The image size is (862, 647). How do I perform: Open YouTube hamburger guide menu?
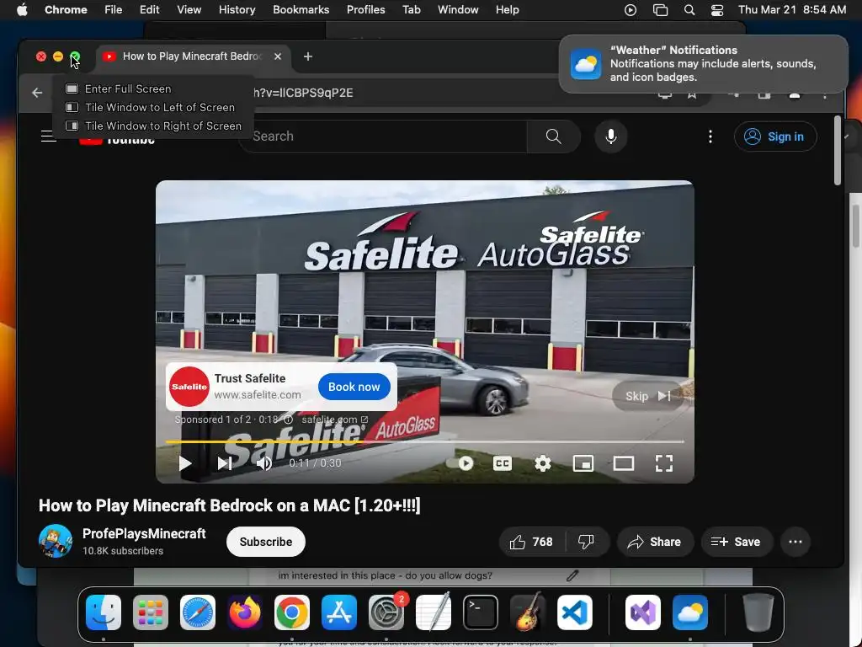click(48, 136)
